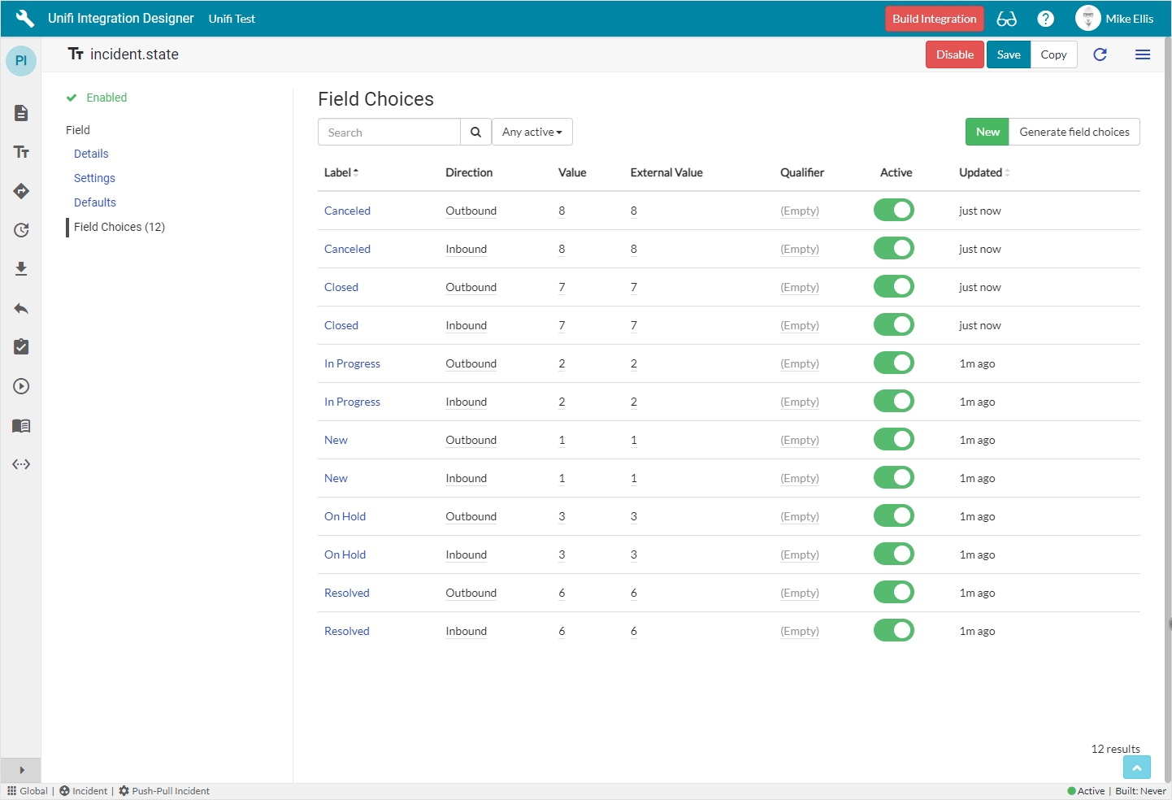Toggle Active for the Canceled Outbound row

(x=893, y=211)
